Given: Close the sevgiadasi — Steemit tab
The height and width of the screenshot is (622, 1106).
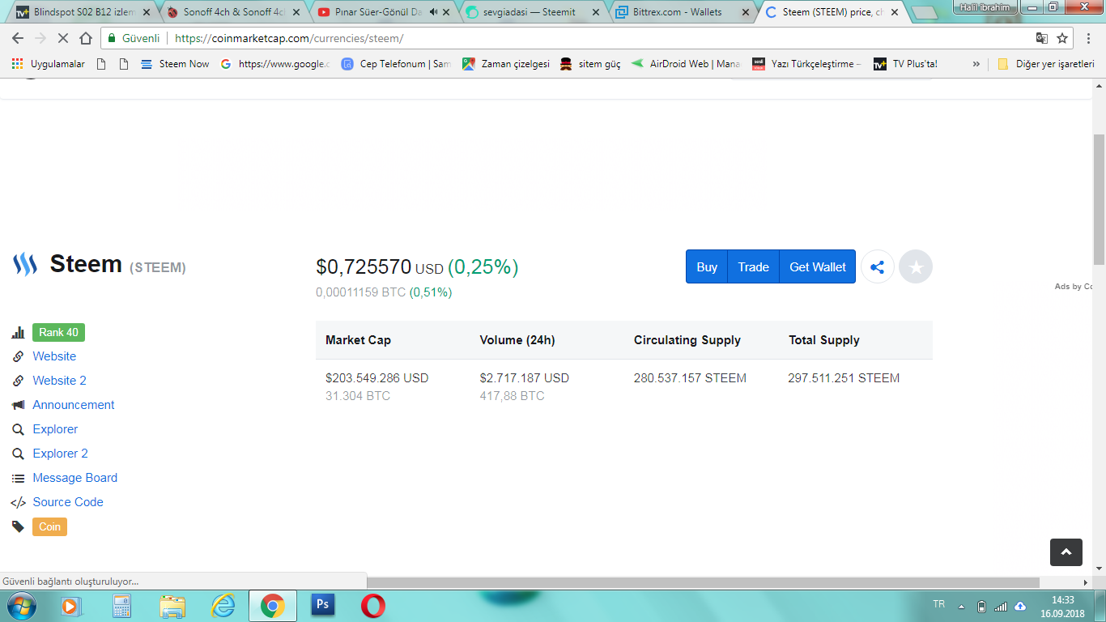Looking at the screenshot, I should point(597,12).
